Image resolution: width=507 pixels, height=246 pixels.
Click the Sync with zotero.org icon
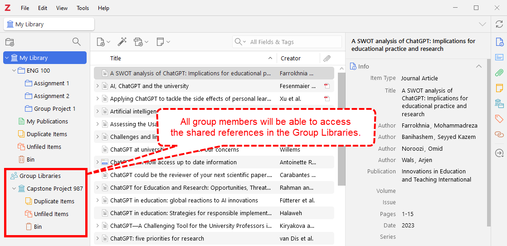coord(499,24)
